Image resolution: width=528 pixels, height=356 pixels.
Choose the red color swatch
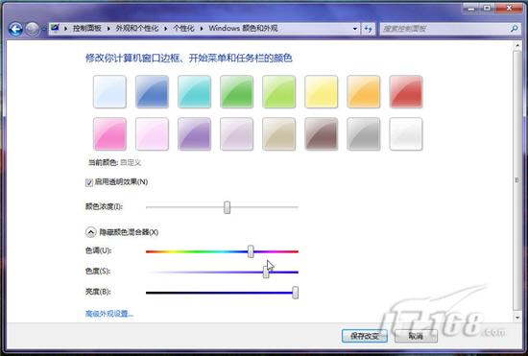coord(406,91)
